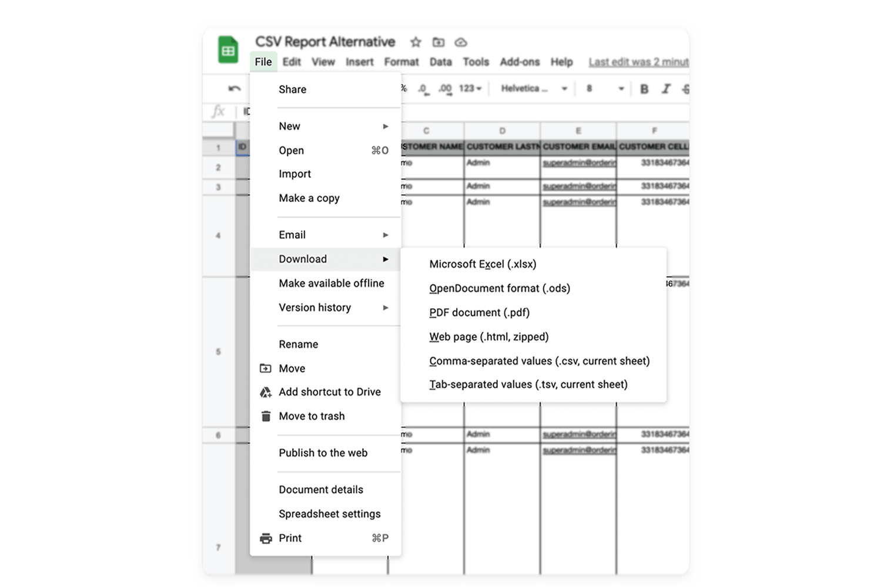
Task: Open the Format menu
Action: [x=401, y=62]
